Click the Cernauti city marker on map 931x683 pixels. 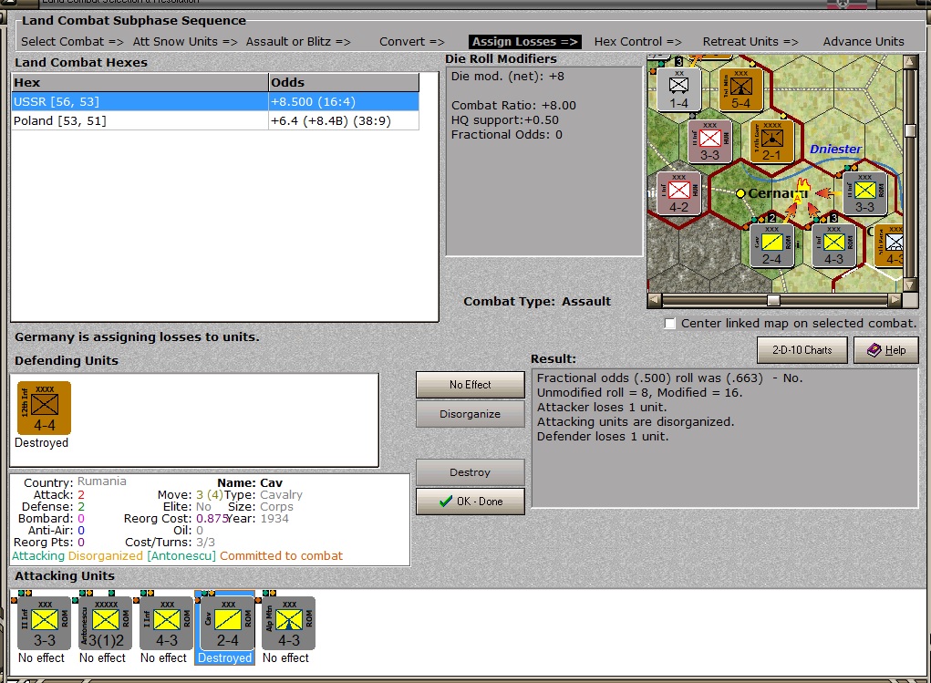pos(740,193)
